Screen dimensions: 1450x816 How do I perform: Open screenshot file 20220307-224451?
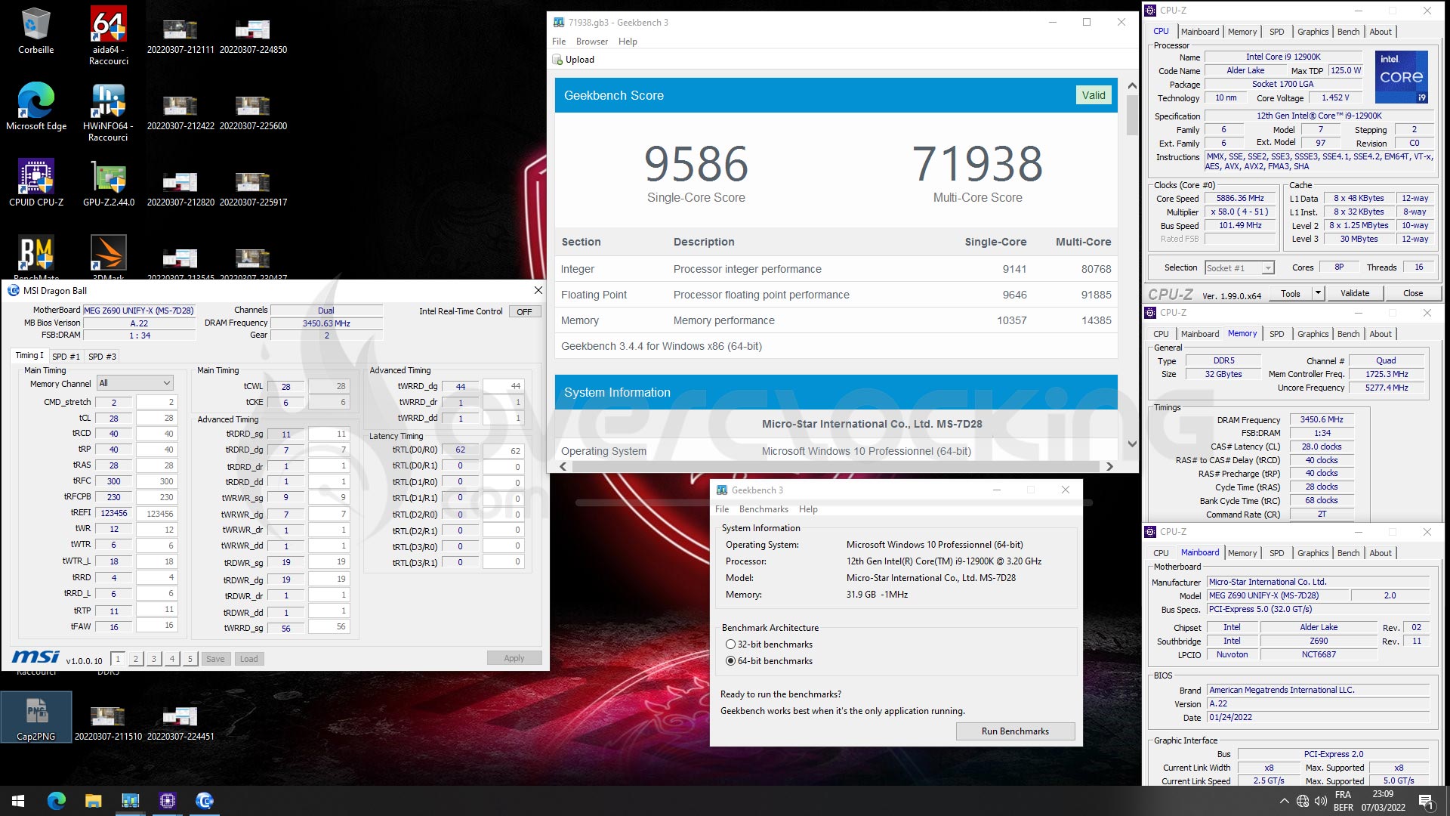point(180,722)
